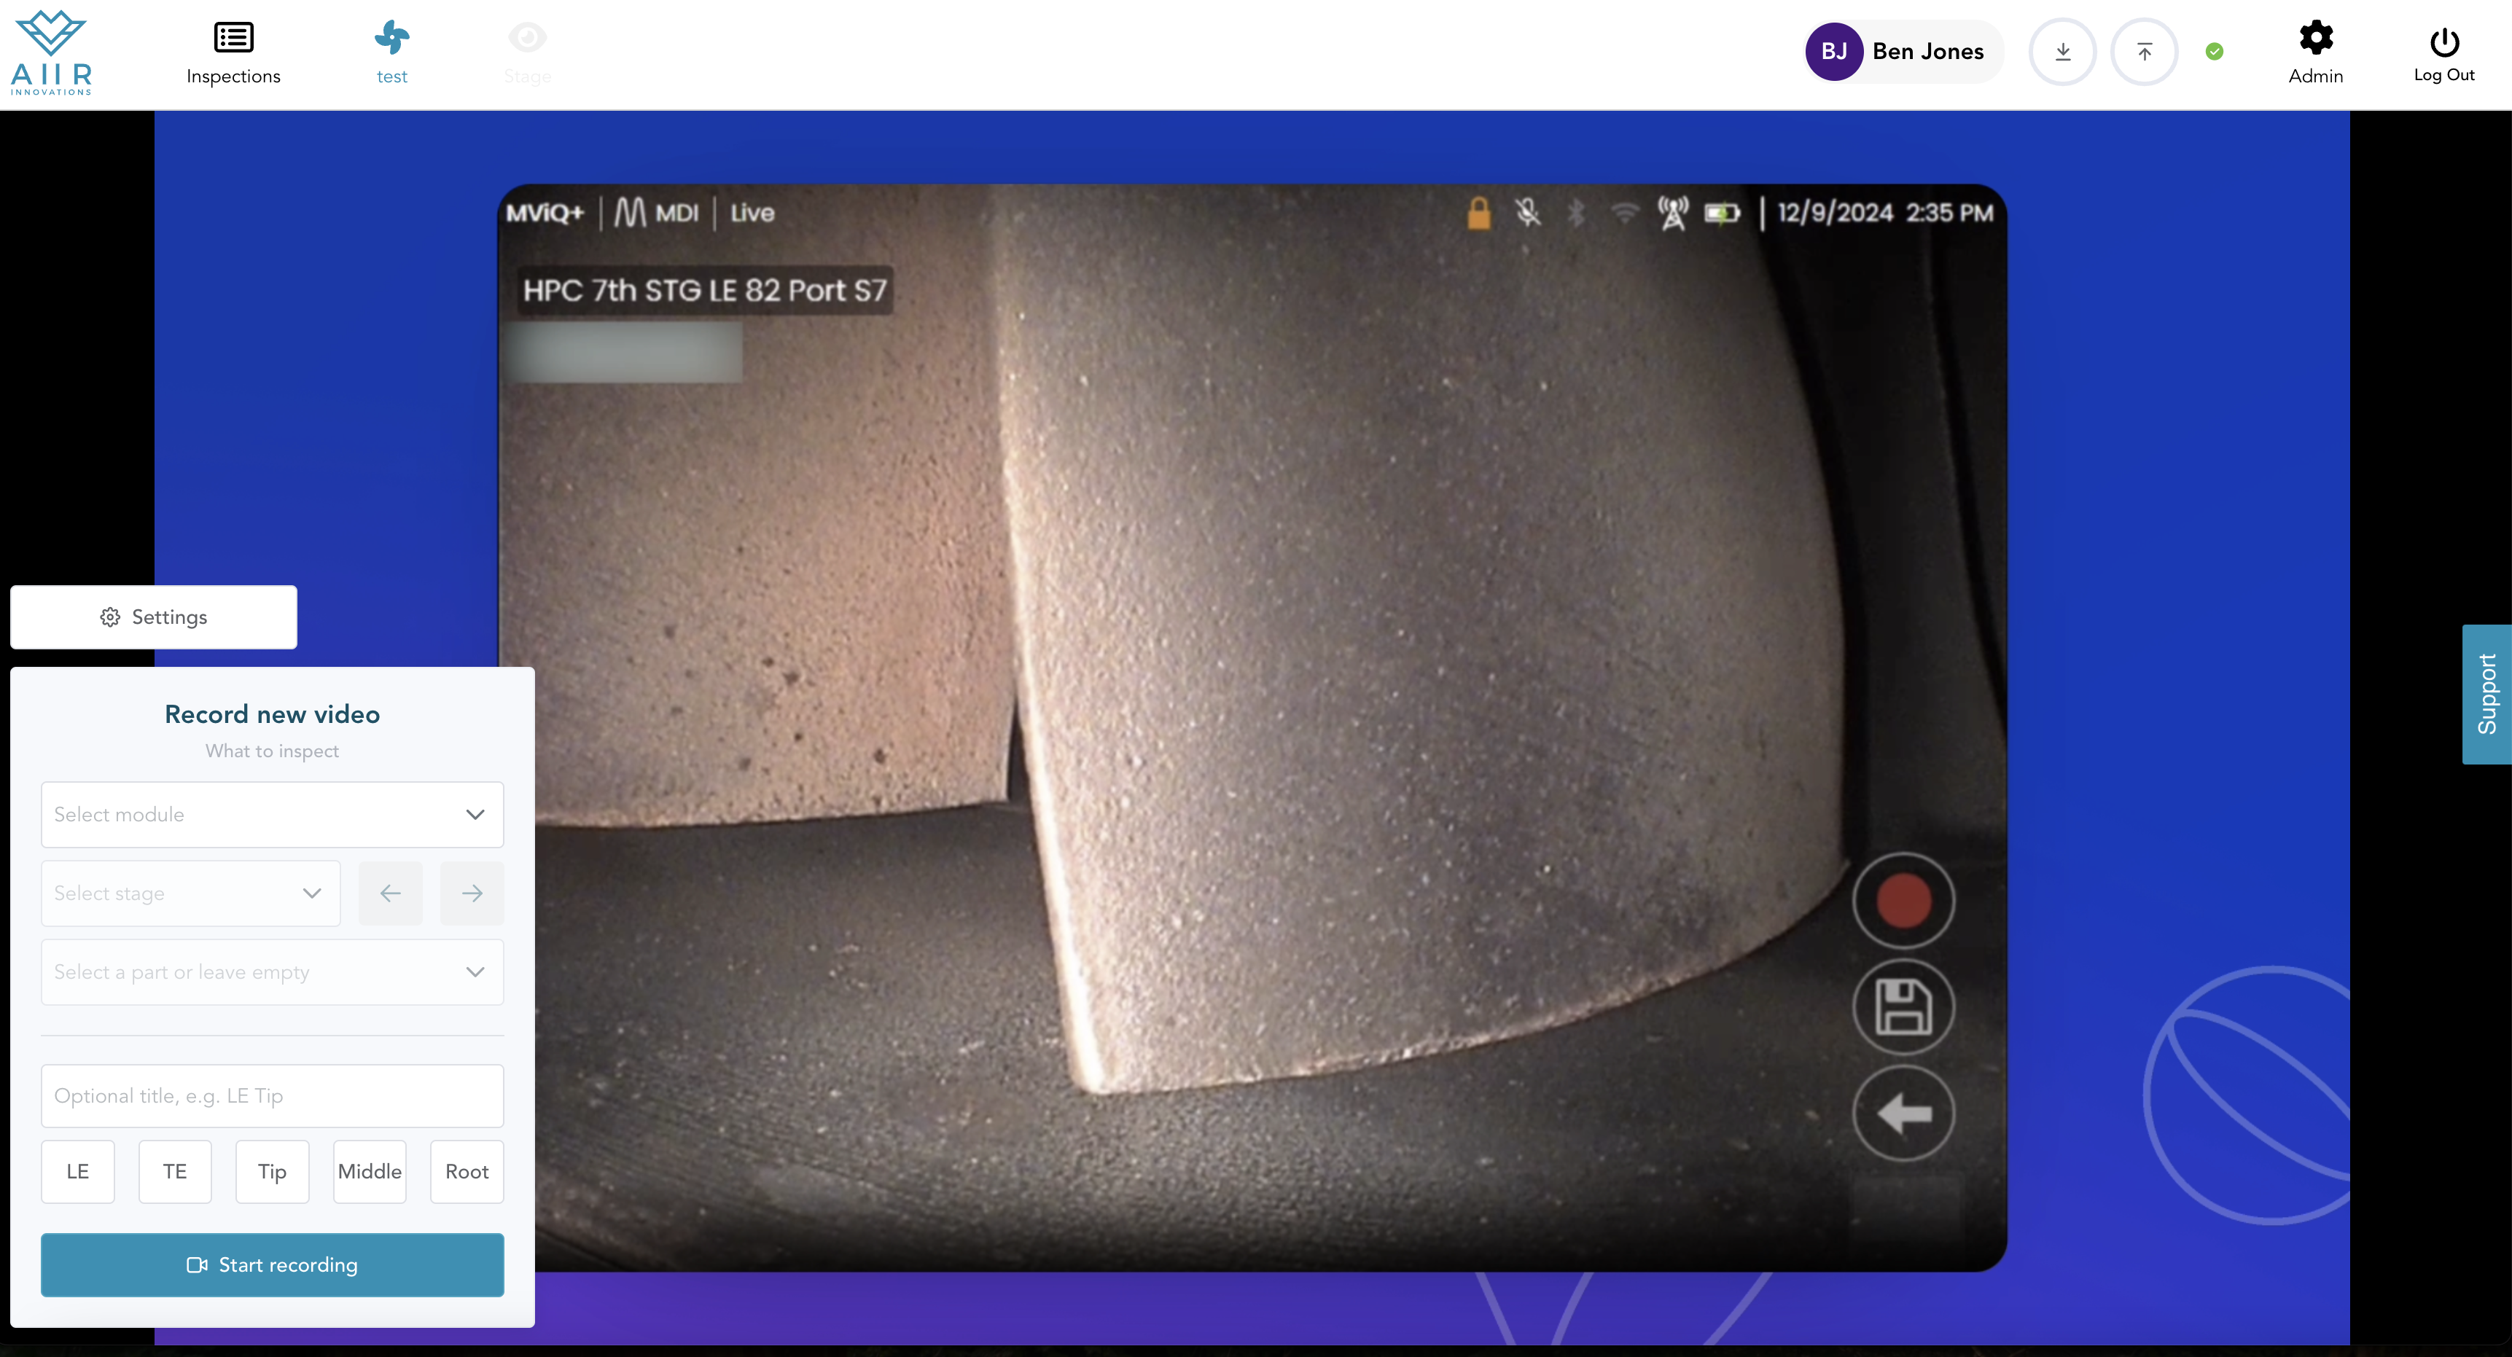The width and height of the screenshot is (2512, 1357).
Task: Toggle the Tip title tag
Action: point(272,1171)
